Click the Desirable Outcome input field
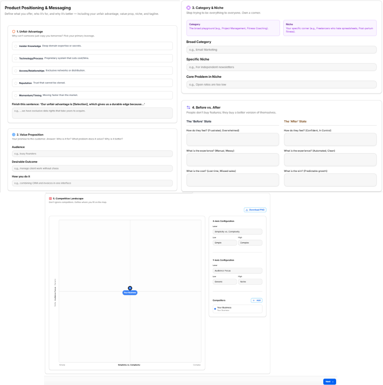The height and width of the screenshot is (385, 383). (x=92, y=168)
